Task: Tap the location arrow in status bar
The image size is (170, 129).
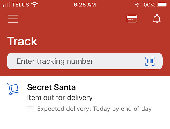Action: (137, 5)
